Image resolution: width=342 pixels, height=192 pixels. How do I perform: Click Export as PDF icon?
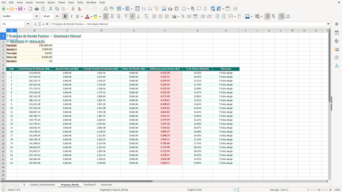tap(30, 9)
